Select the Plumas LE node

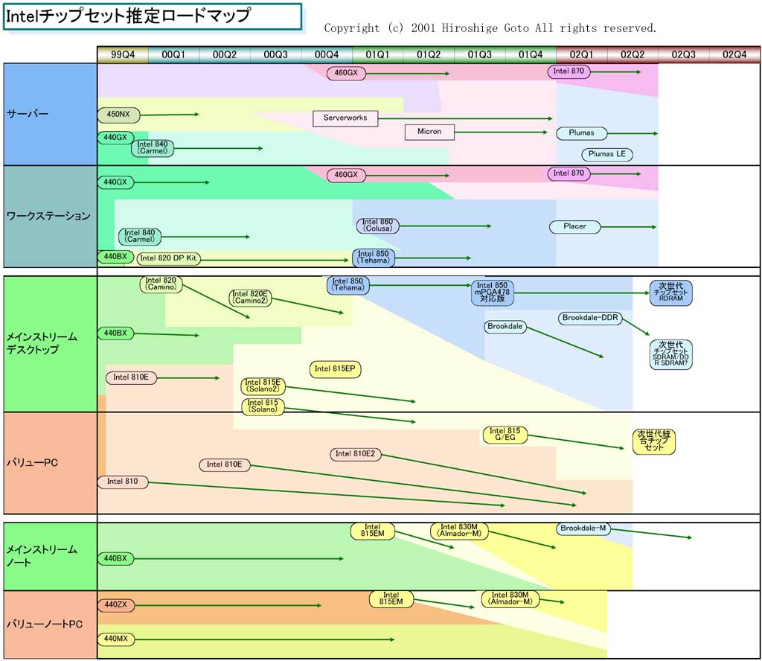coord(607,154)
